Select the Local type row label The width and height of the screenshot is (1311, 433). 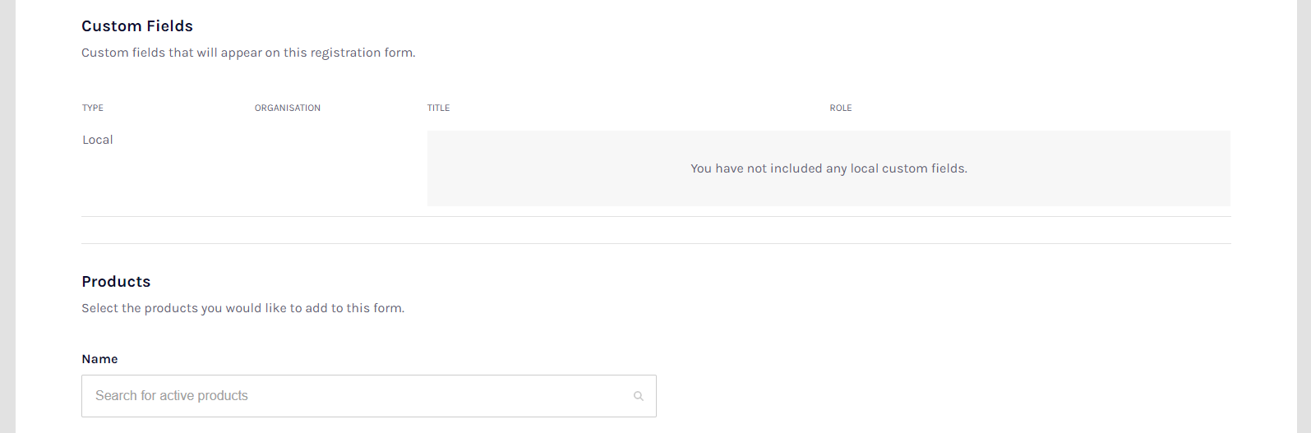coord(98,140)
